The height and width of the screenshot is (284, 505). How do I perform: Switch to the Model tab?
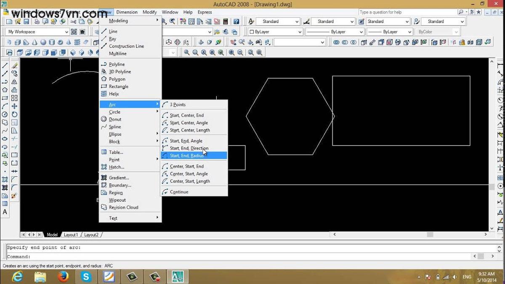(x=52, y=235)
